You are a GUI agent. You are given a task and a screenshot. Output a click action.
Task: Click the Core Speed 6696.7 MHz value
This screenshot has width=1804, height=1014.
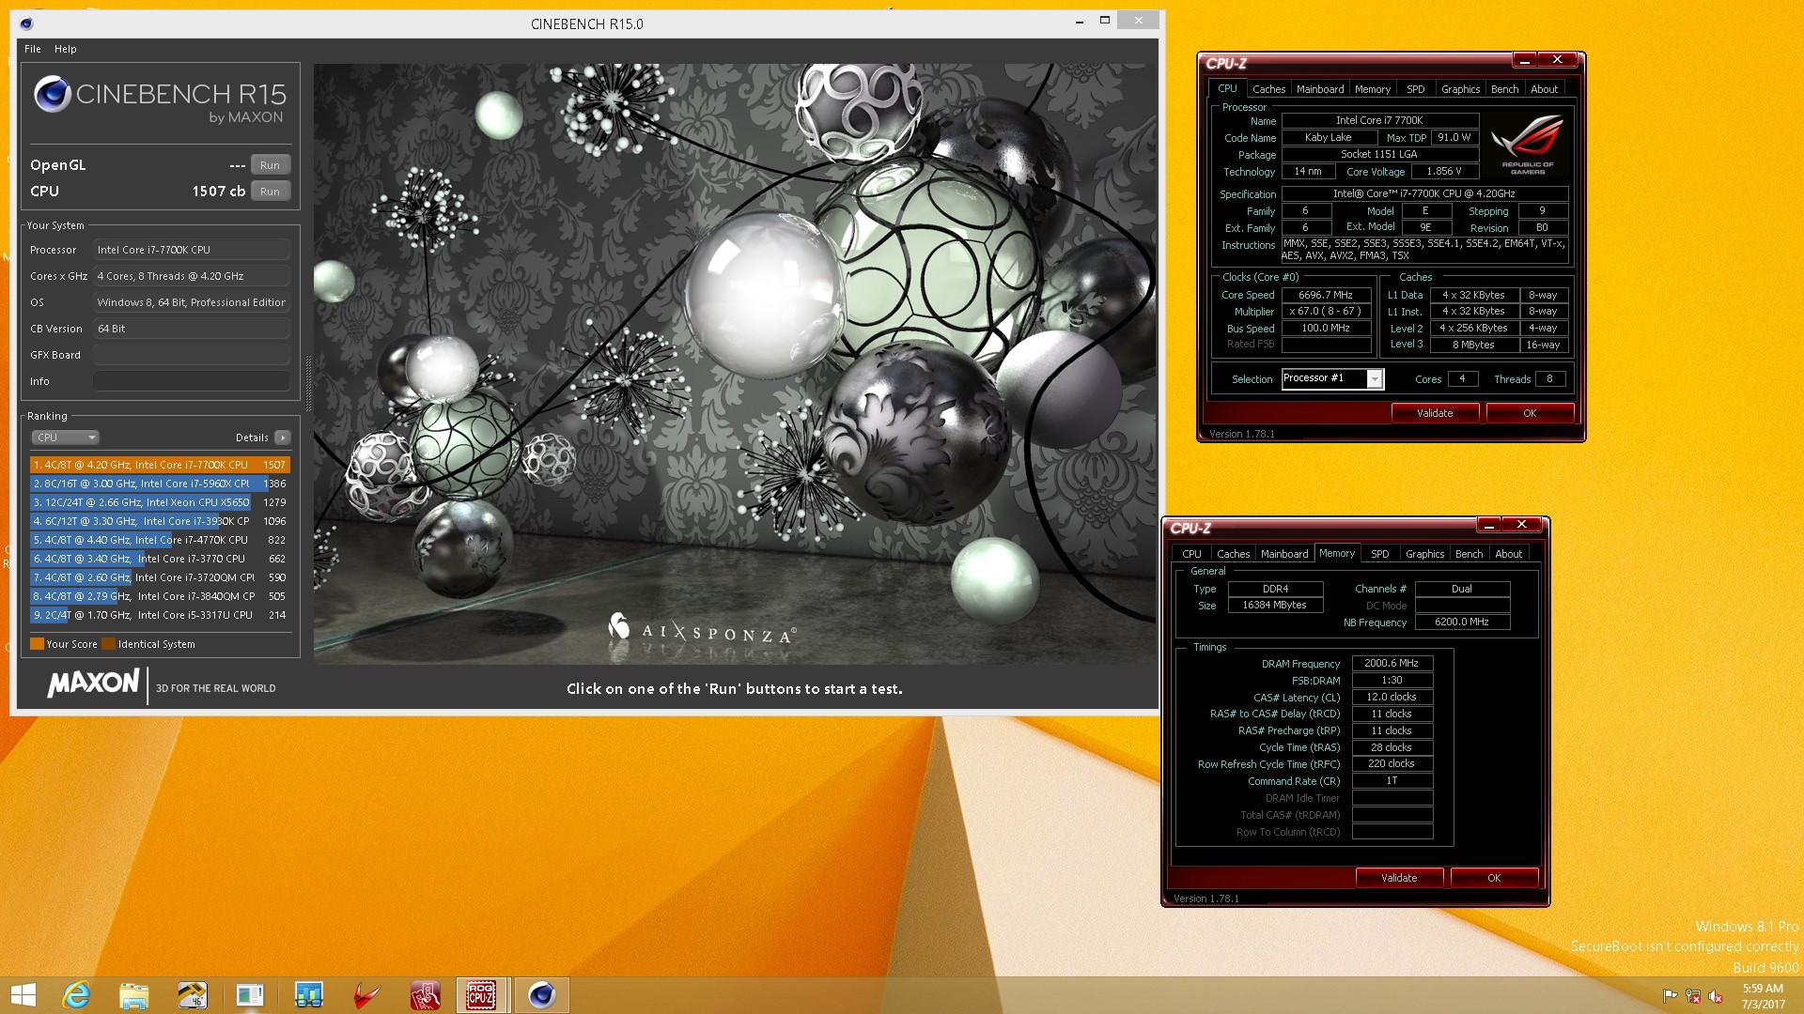pos(1326,295)
